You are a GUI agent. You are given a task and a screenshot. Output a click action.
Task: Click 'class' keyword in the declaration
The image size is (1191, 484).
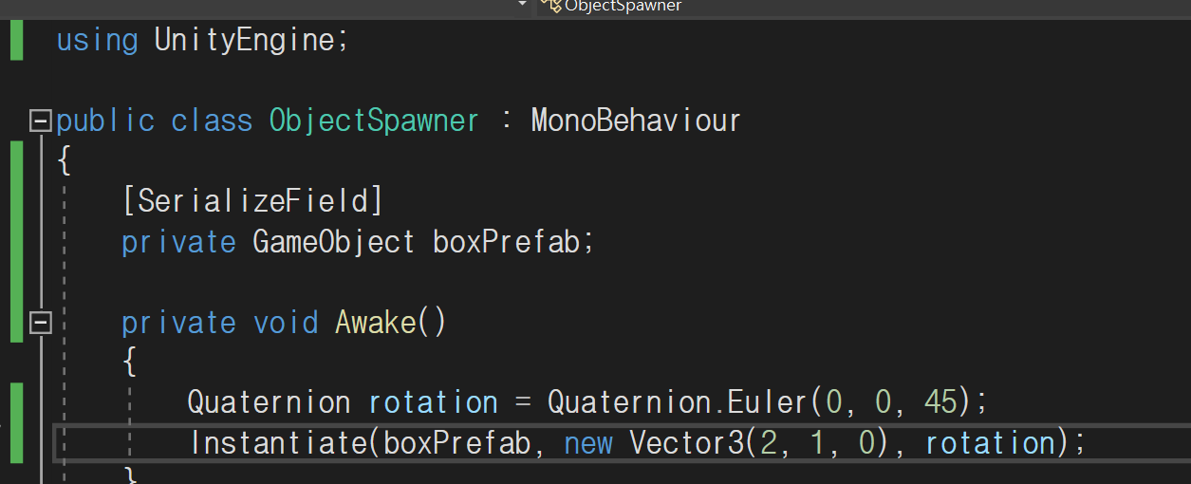(212, 121)
